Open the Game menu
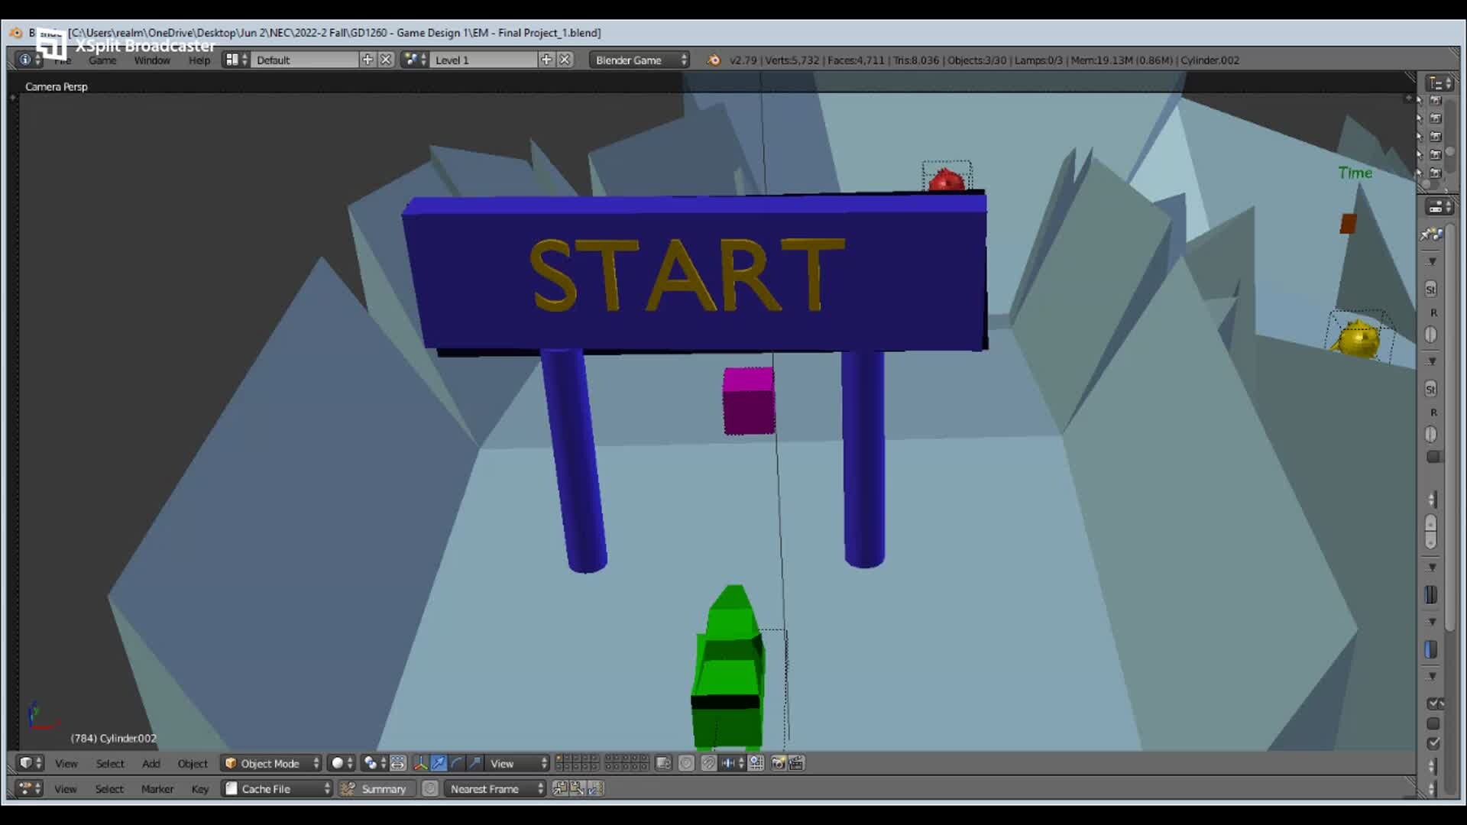This screenshot has height=825, width=1467. coord(102,60)
